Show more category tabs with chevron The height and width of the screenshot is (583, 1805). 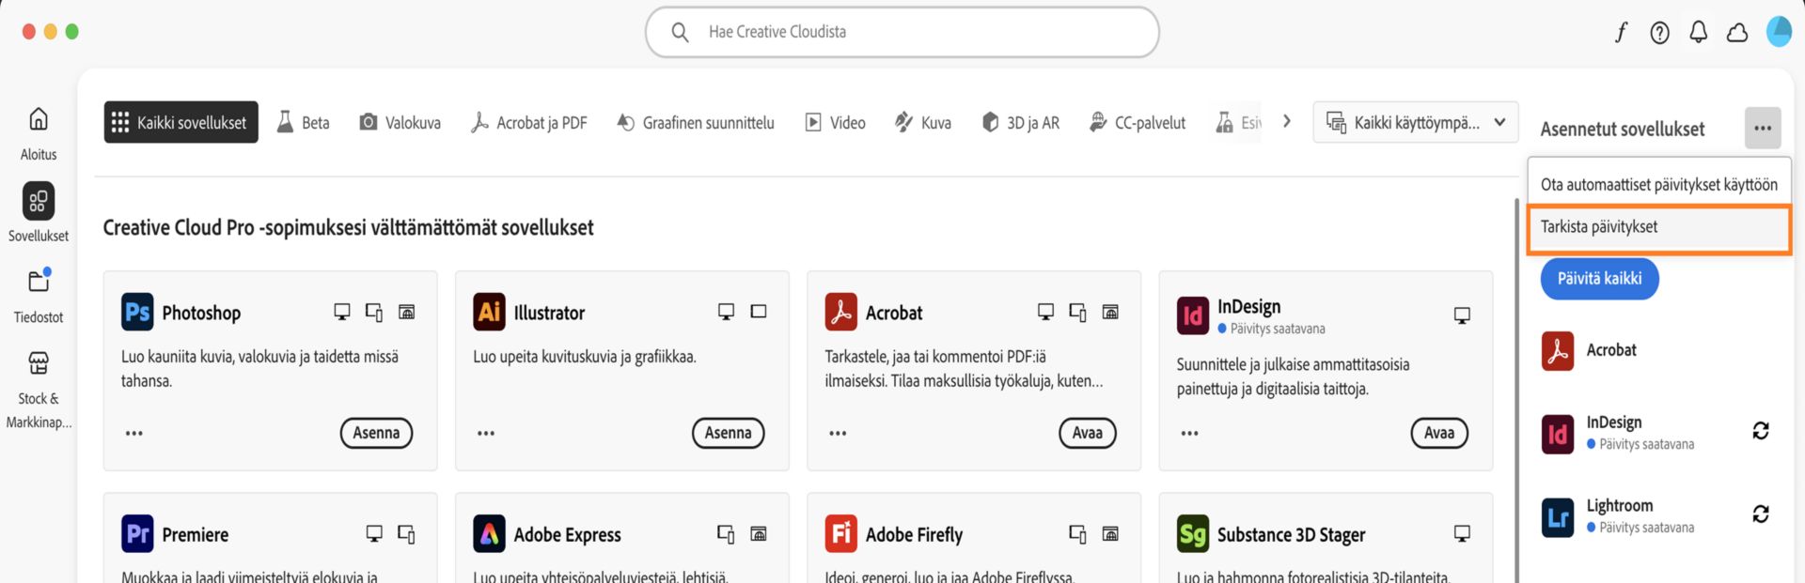point(1286,122)
